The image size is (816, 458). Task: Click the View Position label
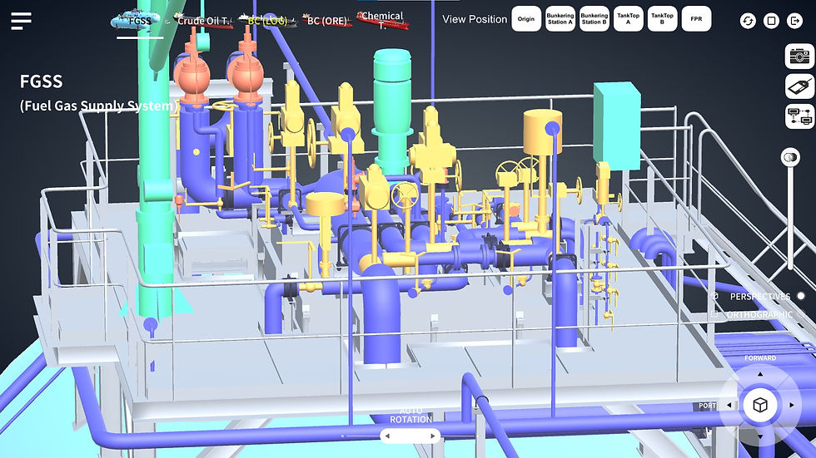coord(475,19)
